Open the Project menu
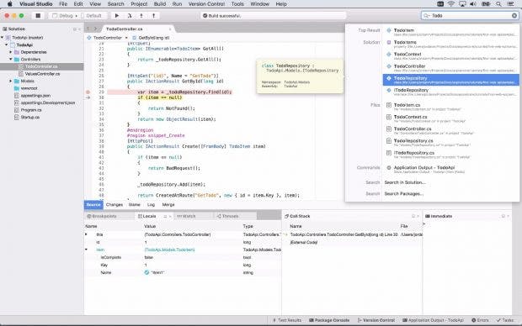 pos(139,4)
